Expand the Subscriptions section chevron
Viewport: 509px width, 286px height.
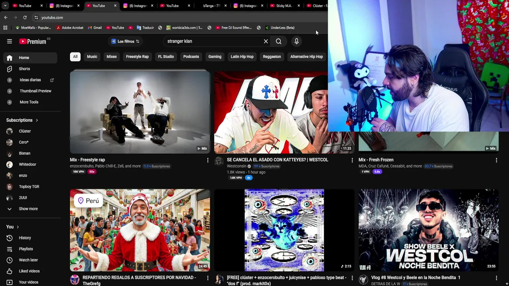tap(37, 120)
